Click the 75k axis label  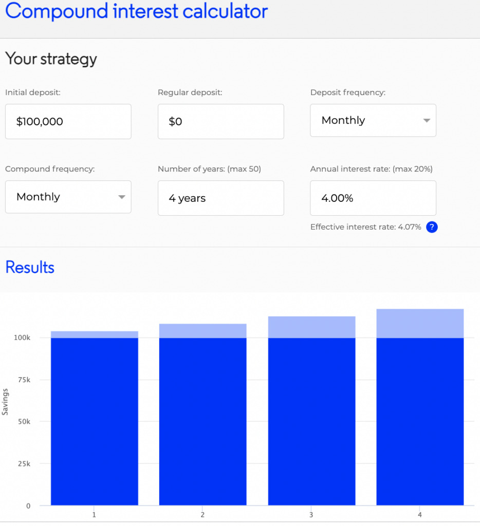coord(24,380)
